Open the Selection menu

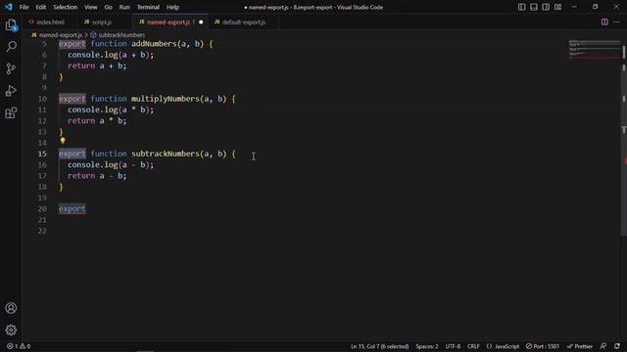pos(66,7)
